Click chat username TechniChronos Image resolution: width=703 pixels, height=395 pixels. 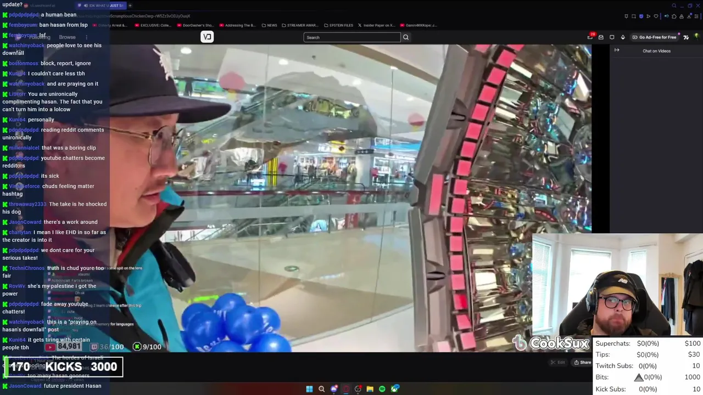click(x=26, y=268)
